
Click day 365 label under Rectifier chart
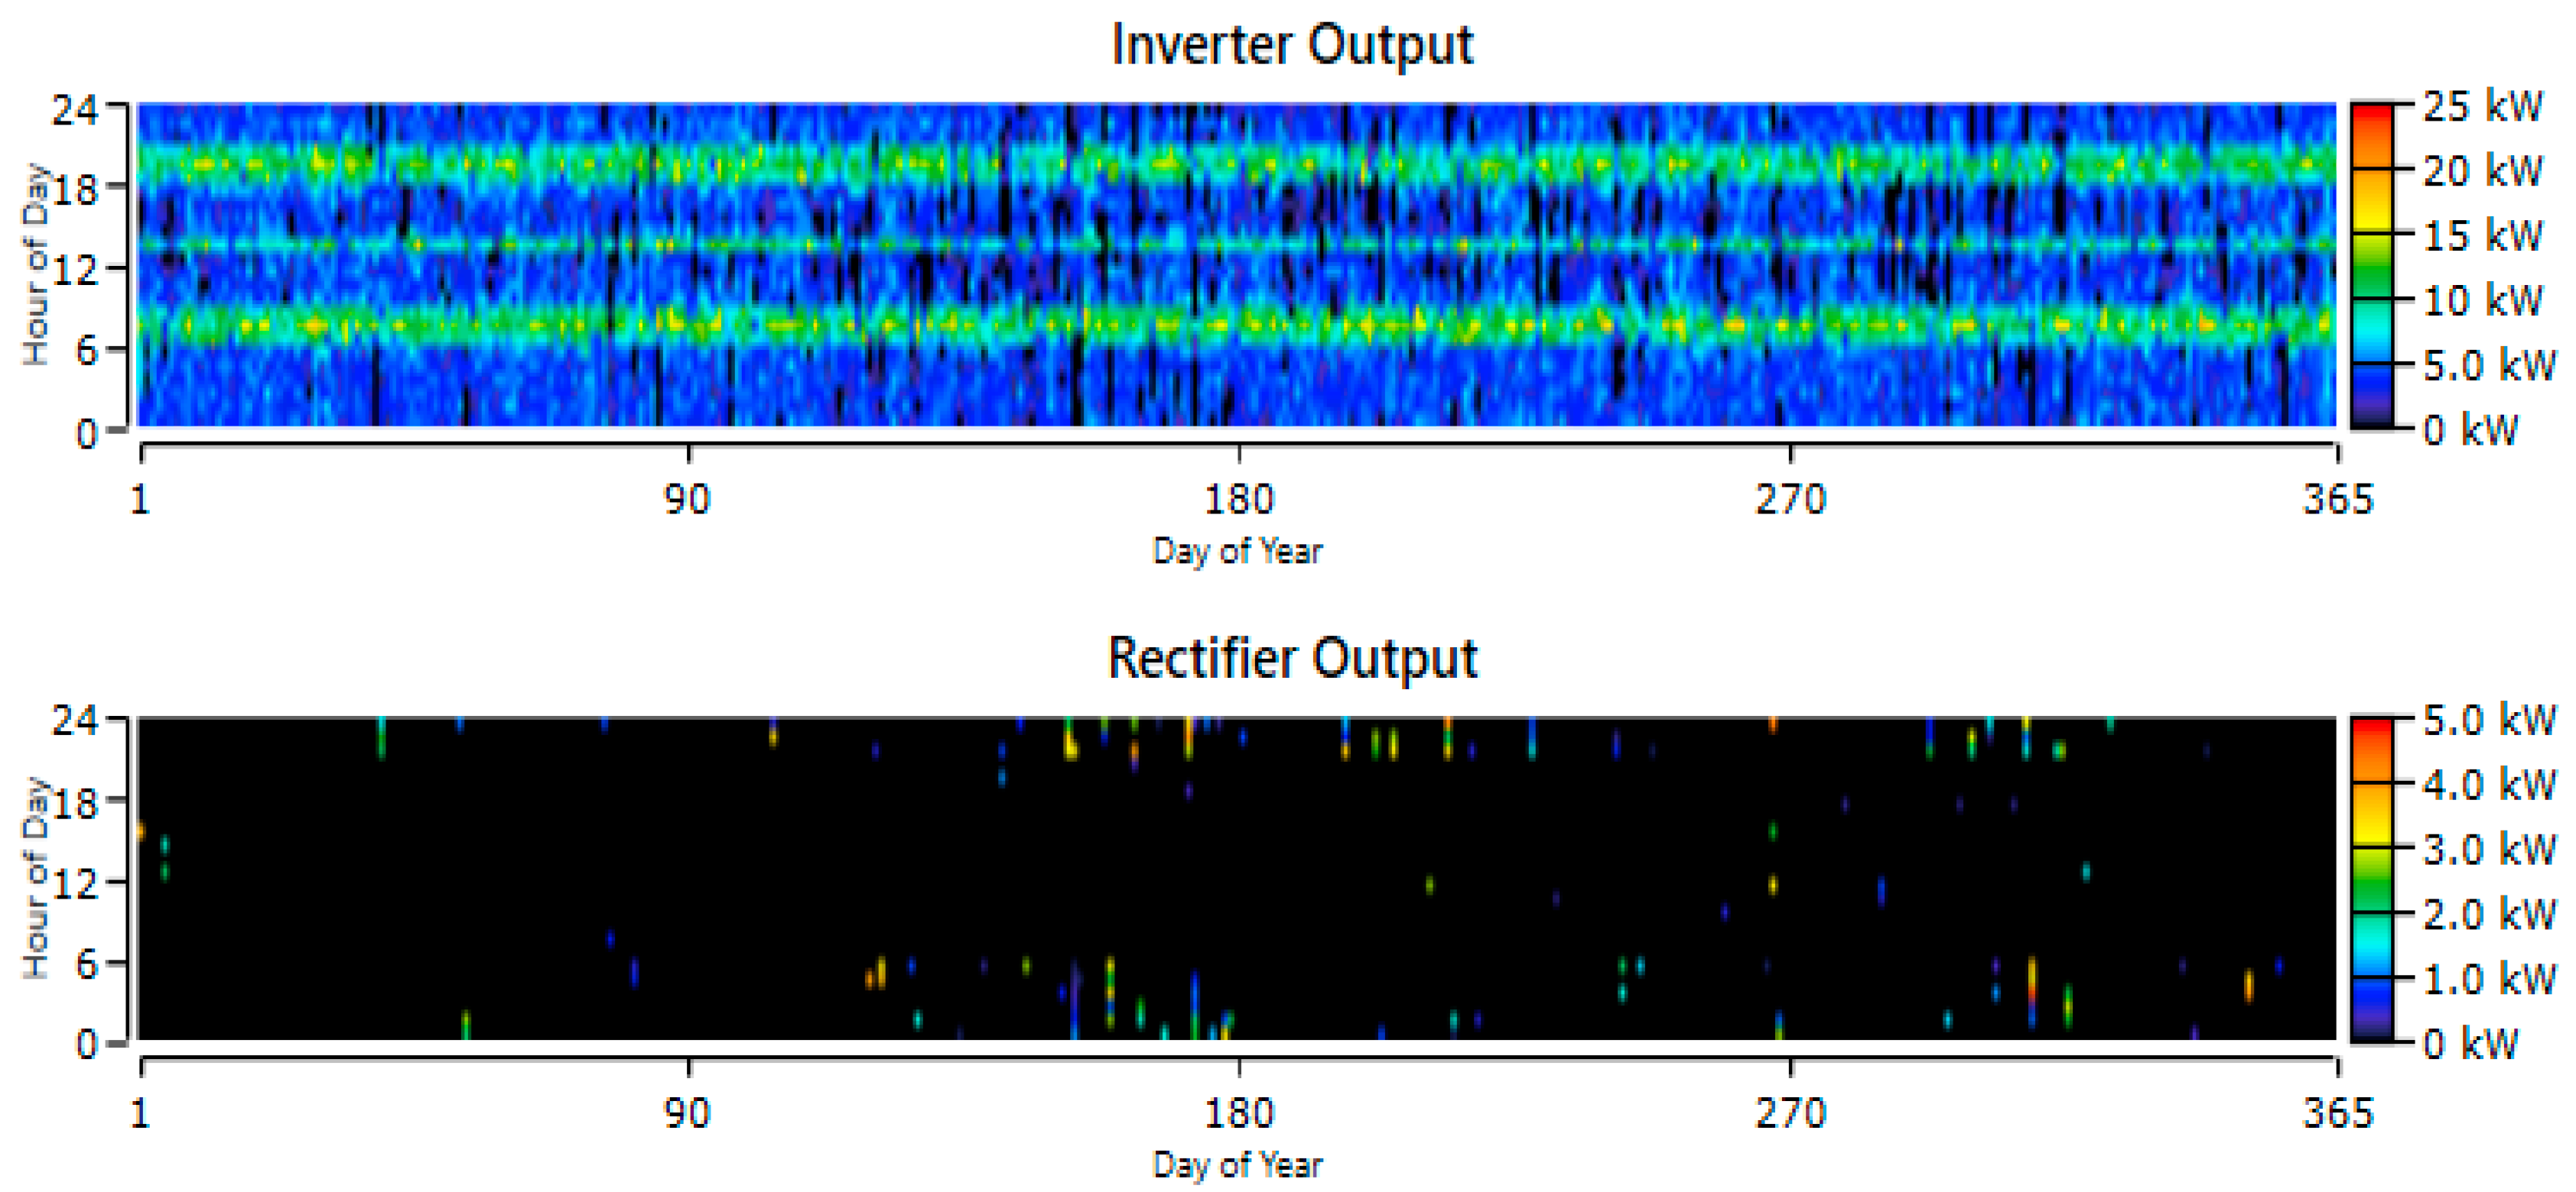point(2337,1112)
